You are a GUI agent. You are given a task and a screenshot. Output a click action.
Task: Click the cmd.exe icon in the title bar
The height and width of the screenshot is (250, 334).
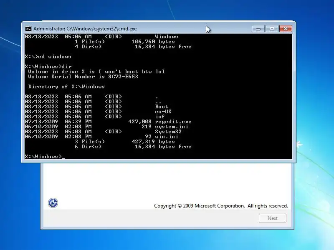pos(28,29)
